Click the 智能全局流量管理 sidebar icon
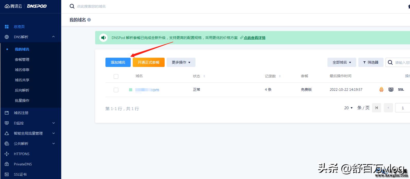Image resolution: width=410 pixels, height=179 pixels. 7,133
